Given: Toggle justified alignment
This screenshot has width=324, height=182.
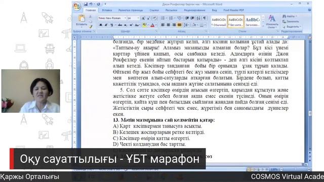Looking at the screenshot, I should pos(179,25).
